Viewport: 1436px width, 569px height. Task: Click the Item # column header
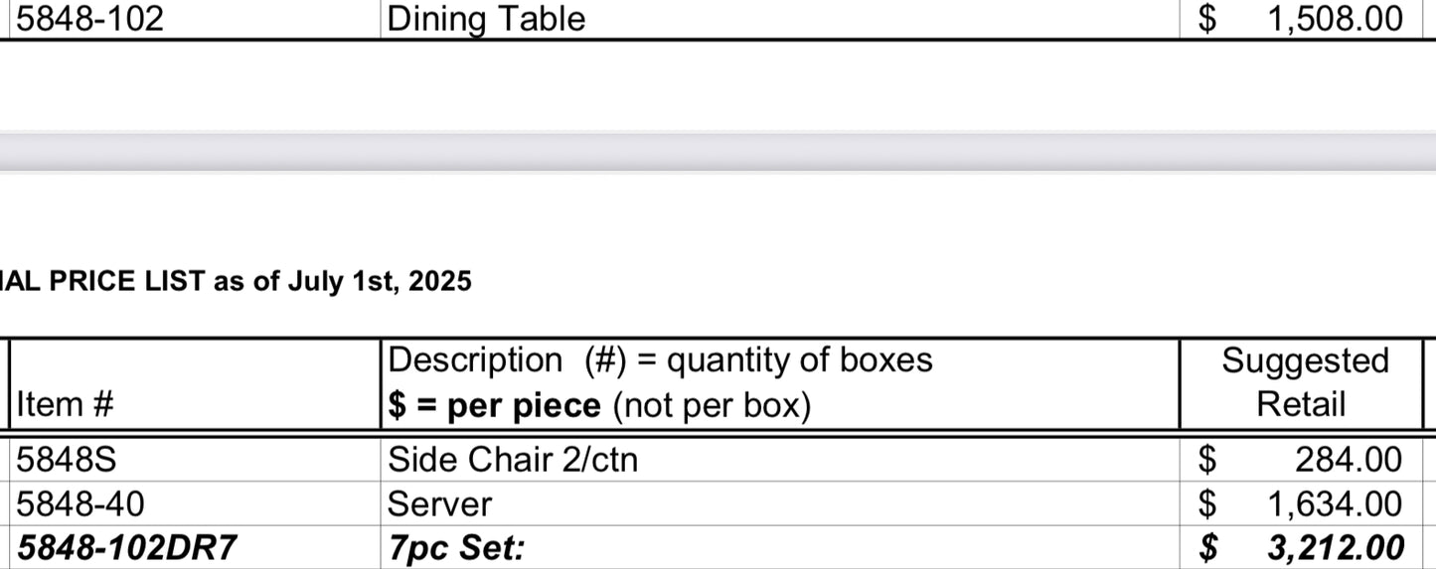click(x=66, y=404)
